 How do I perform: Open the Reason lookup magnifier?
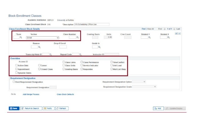click(x=39, y=47)
